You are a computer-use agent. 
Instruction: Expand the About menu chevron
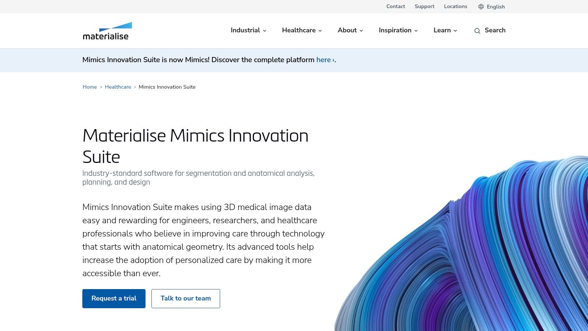(361, 31)
